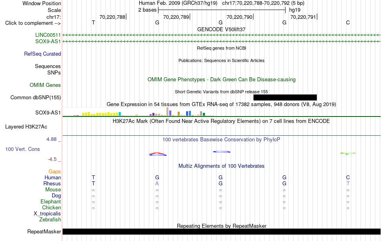The image size is (381, 241).
Task: Click the 4.88 PhyloP scale maximum
Action: click(x=51, y=139)
